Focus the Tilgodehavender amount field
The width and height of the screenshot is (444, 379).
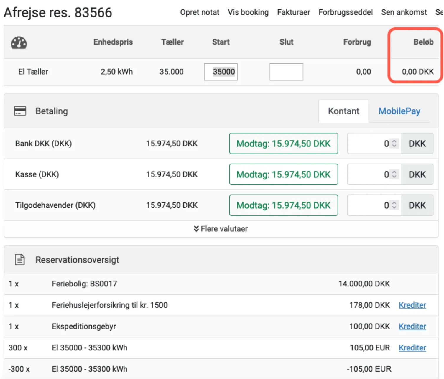tap(369, 205)
